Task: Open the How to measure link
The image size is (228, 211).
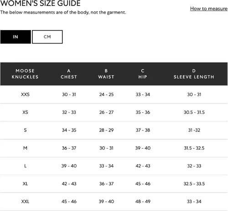Action: 209,9
